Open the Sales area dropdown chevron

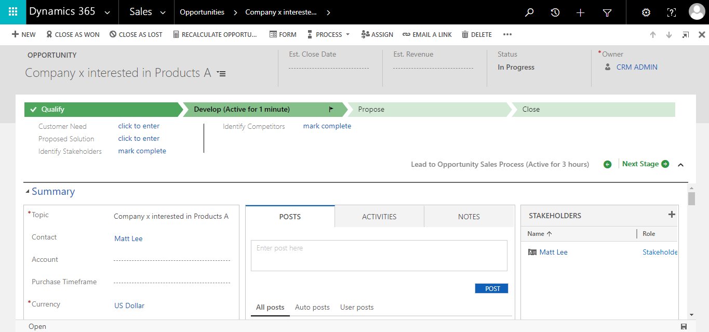[163, 12]
